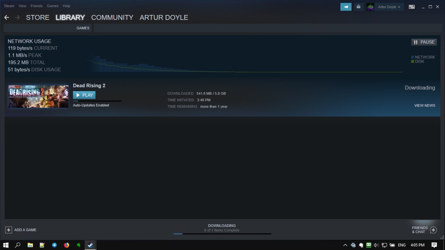This screenshot has width=445, height=250.
Task: Click the 4:05 PM clock
Action: 418,245
